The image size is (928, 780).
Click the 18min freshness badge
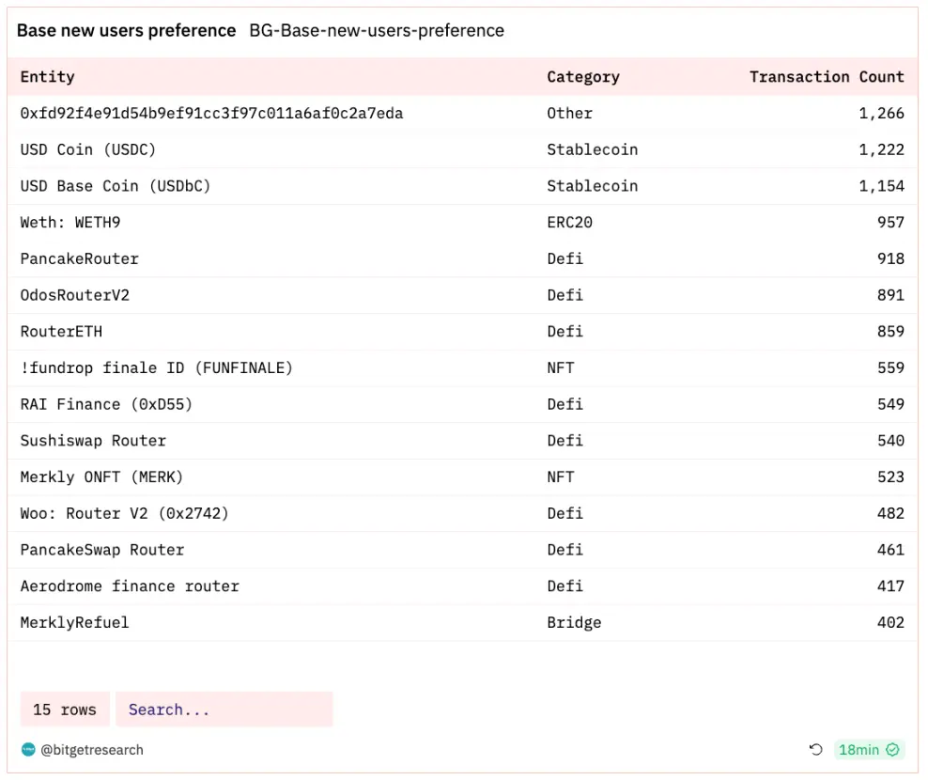click(x=868, y=749)
